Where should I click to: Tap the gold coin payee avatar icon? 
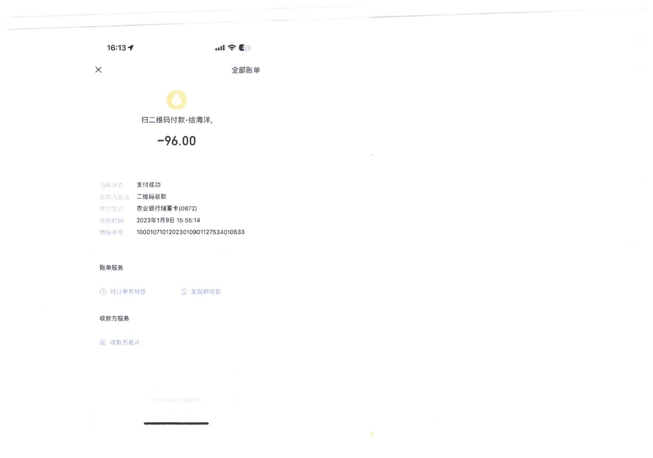(x=176, y=100)
